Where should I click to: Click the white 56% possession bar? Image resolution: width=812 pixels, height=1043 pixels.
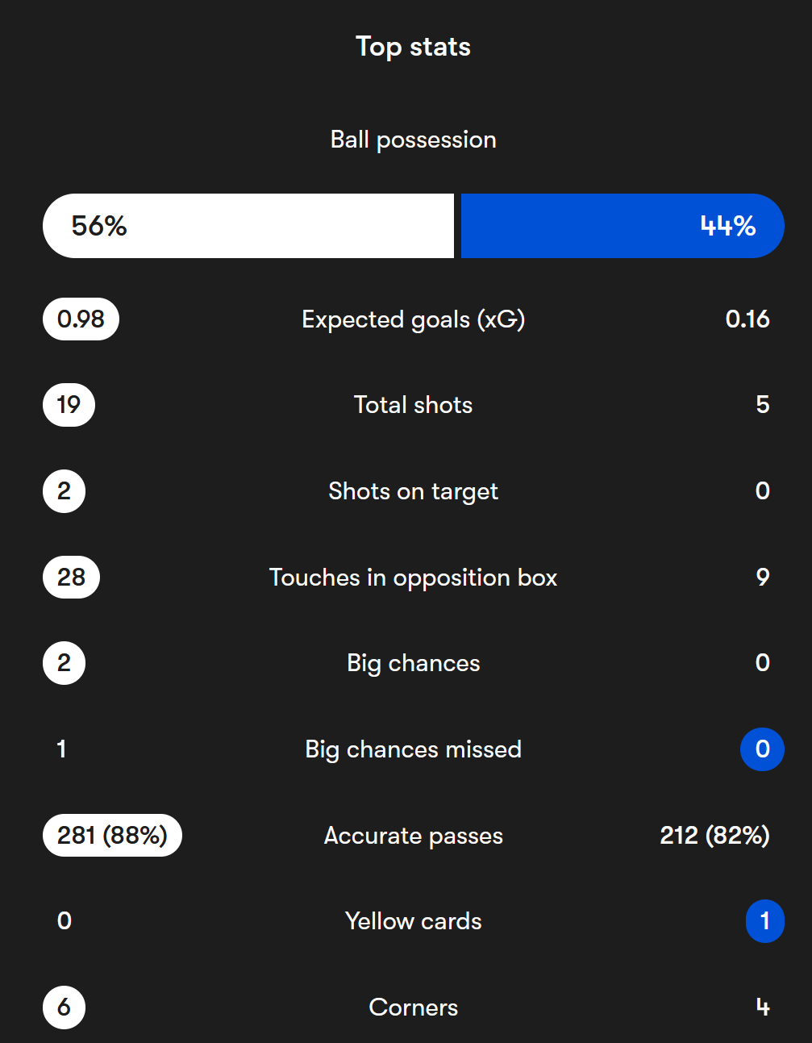(x=248, y=226)
